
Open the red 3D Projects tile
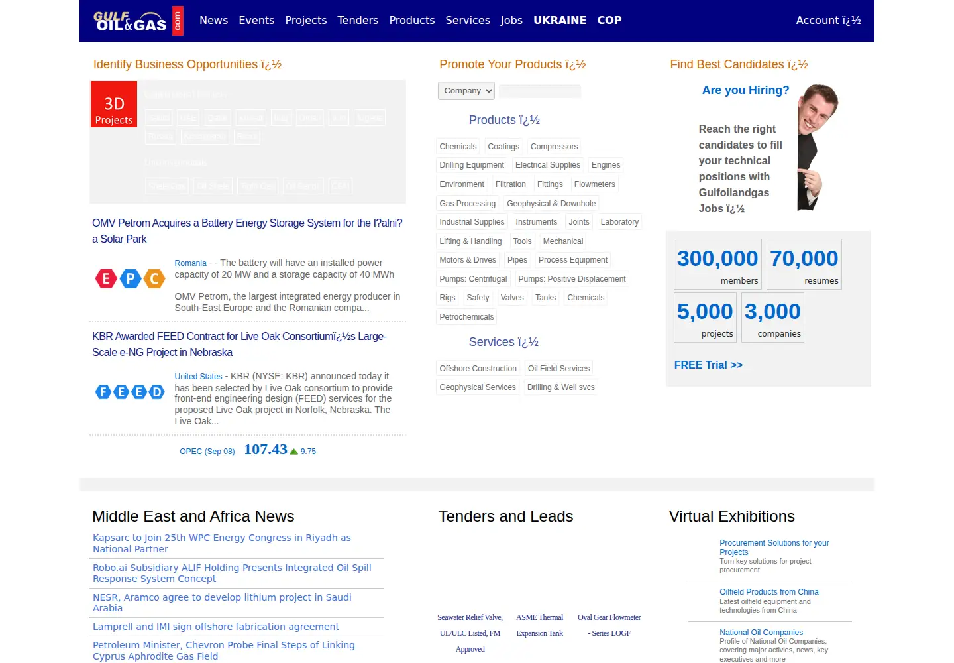(x=114, y=104)
